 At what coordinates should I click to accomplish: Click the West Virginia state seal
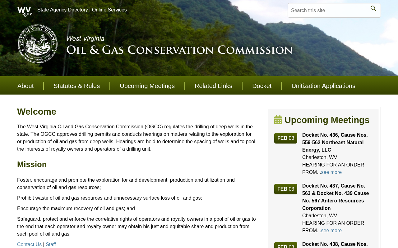[38, 44]
